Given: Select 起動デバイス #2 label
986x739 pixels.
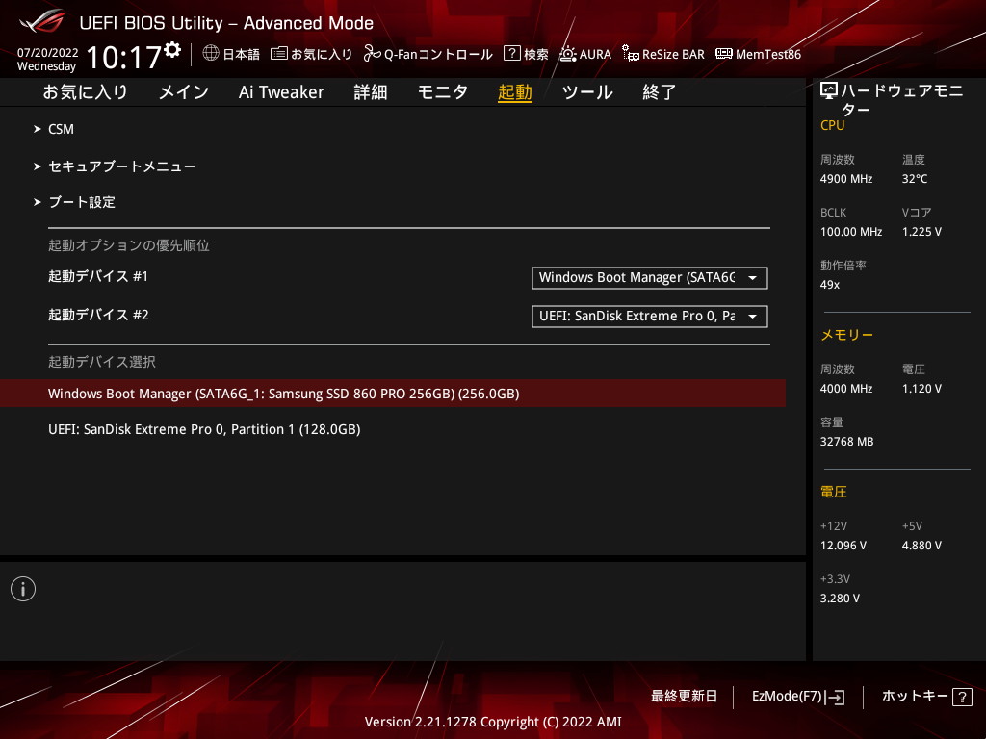Looking at the screenshot, I should (98, 315).
